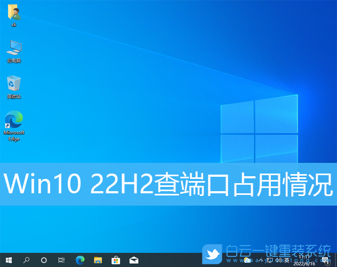Open clock showing 2022/6/16
The image size is (337, 267).
(304, 261)
